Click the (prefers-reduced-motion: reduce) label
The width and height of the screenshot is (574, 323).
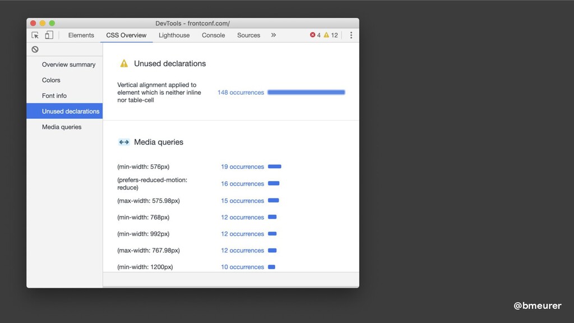click(152, 184)
